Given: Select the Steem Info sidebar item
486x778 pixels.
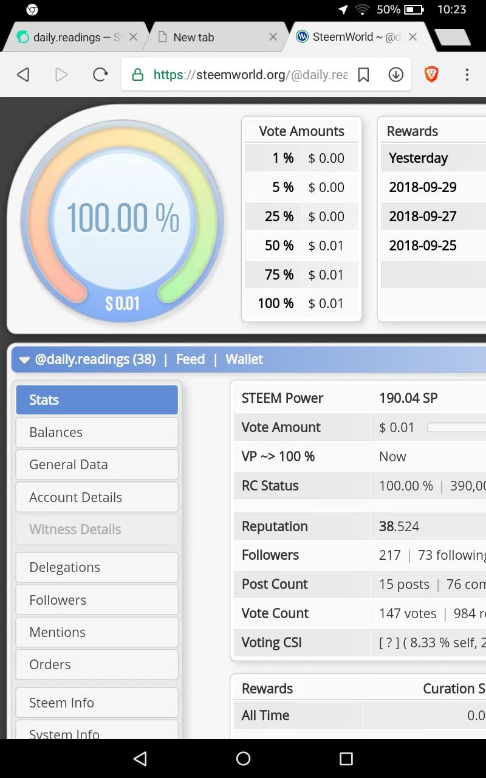Looking at the screenshot, I should [x=97, y=703].
